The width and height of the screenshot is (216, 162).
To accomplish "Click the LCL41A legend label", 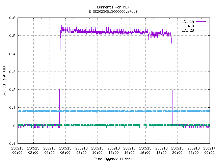I will 188,22.
